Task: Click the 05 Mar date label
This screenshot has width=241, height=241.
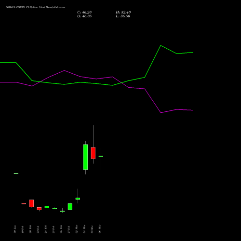Action: click(92, 229)
